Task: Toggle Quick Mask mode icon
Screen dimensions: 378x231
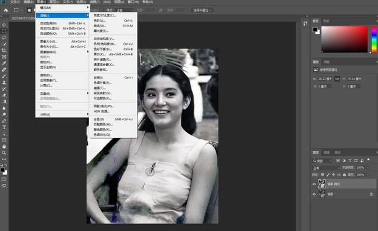Action: coord(4,179)
